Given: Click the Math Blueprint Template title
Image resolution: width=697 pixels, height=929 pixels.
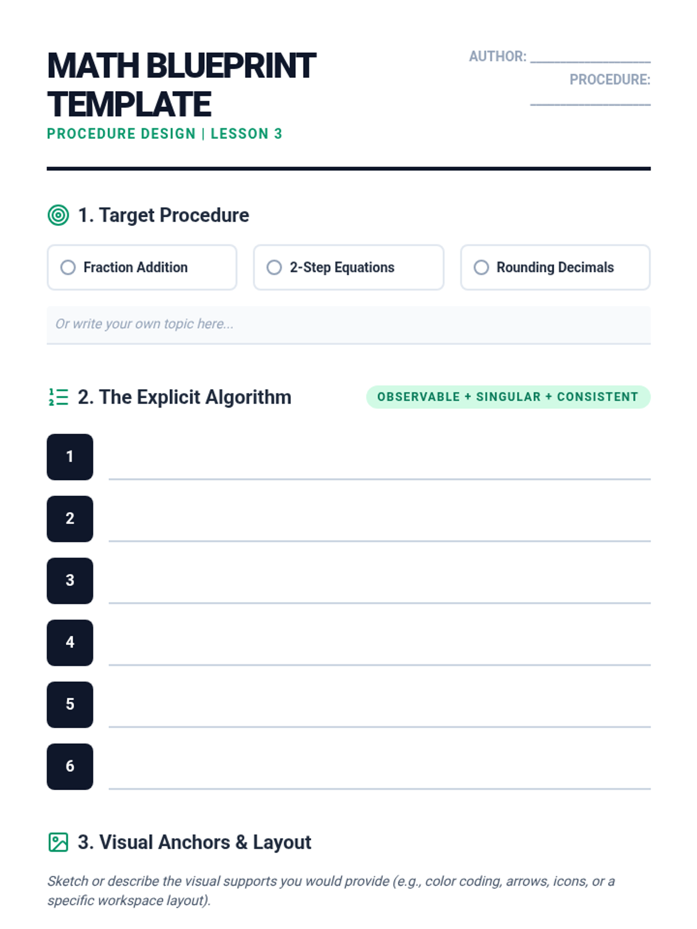Looking at the screenshot, I should 182,85.
